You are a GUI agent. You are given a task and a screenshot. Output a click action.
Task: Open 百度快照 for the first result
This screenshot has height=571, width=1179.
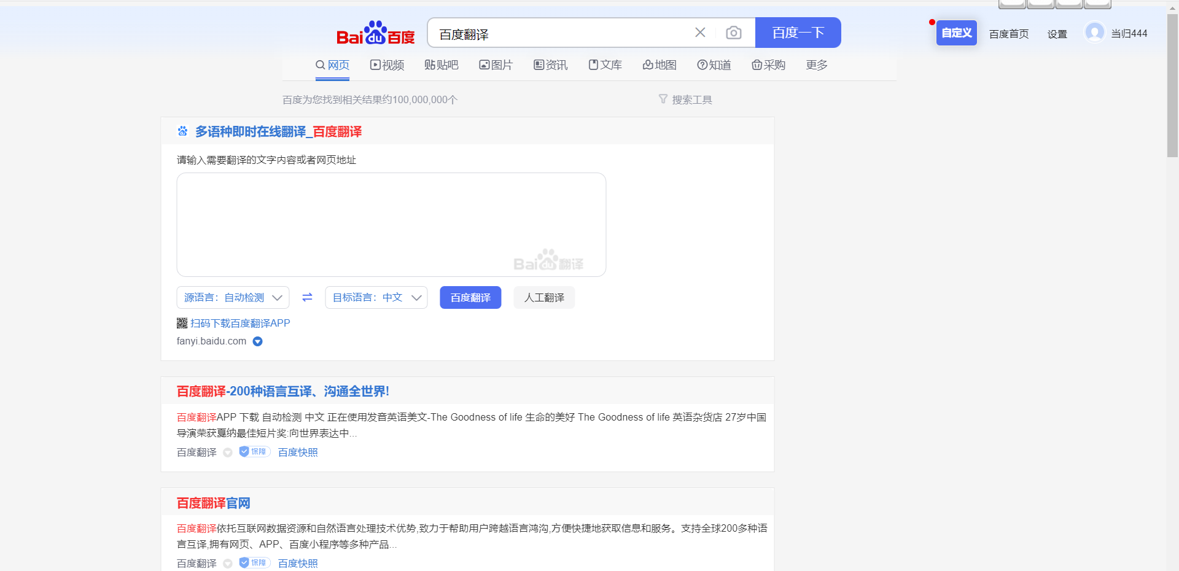point(297,452)
